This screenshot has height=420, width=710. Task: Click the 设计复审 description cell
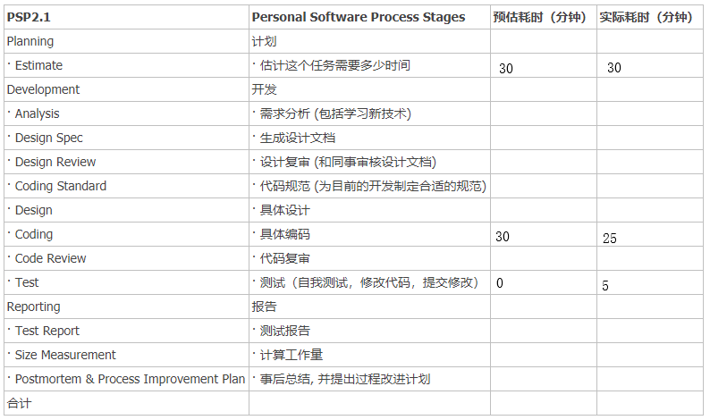(x=347, y=162)
